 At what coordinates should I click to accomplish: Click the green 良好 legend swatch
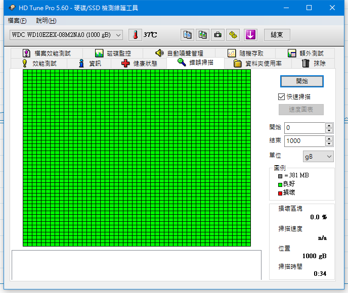click(280, 184)
